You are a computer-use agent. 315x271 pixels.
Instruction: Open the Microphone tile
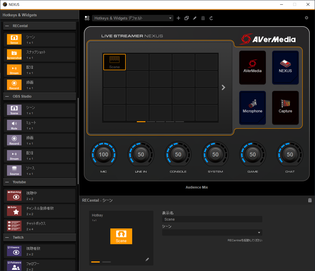[252, 108]
